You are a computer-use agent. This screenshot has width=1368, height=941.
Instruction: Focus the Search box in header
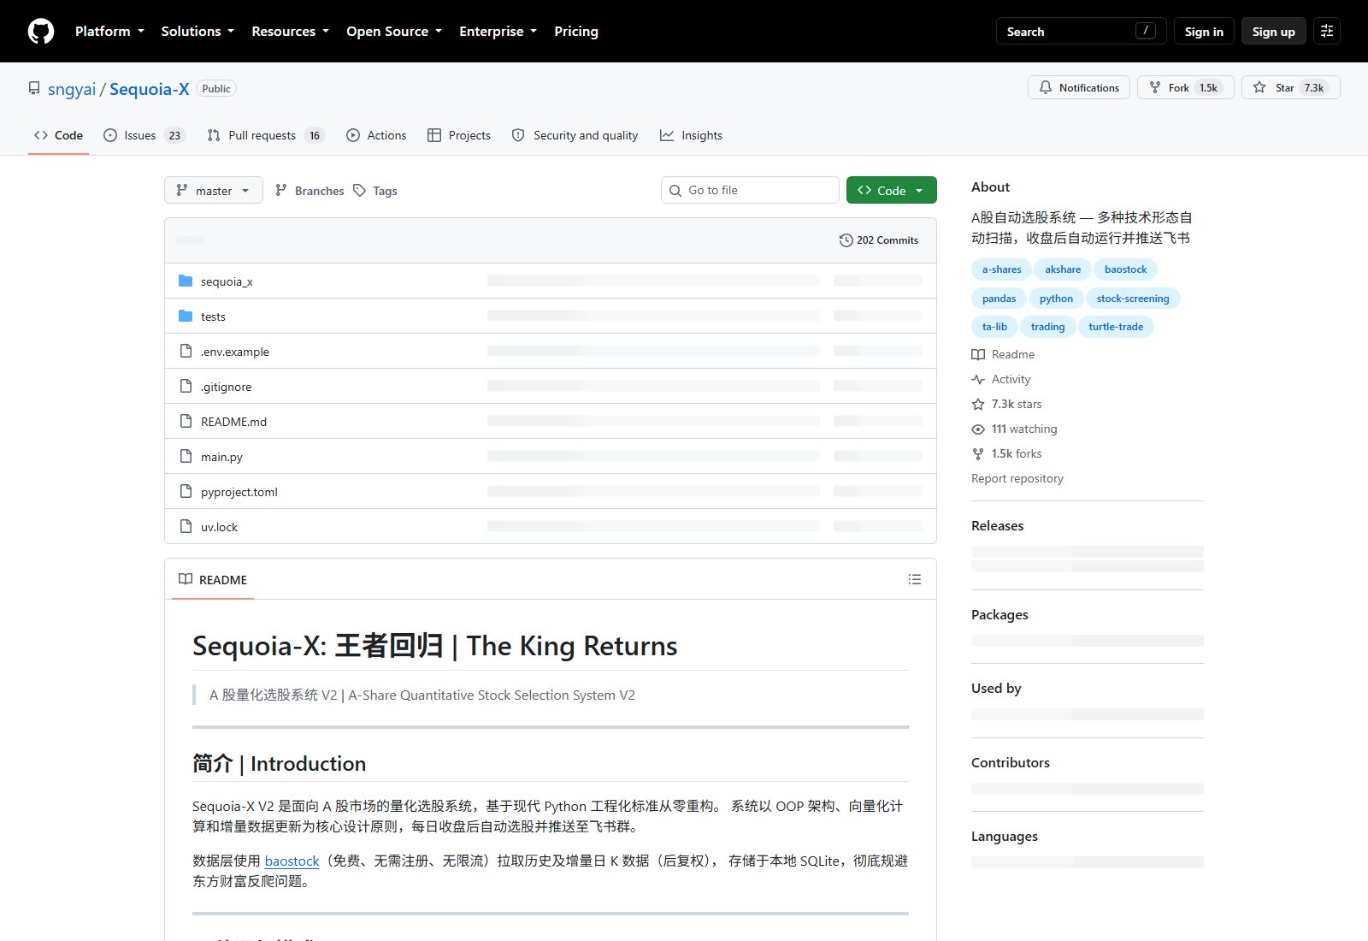pyautogui.click(x=1082, y=32)
